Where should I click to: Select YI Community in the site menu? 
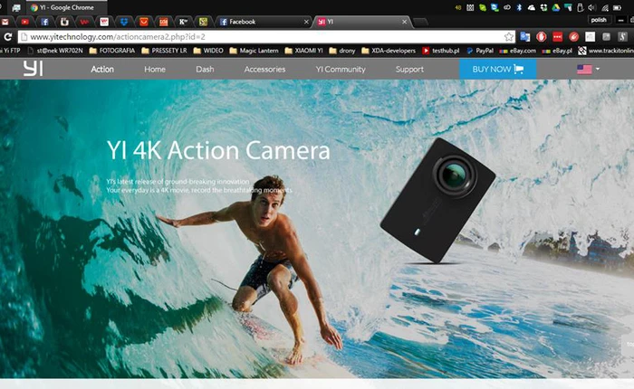pos(341,69)
